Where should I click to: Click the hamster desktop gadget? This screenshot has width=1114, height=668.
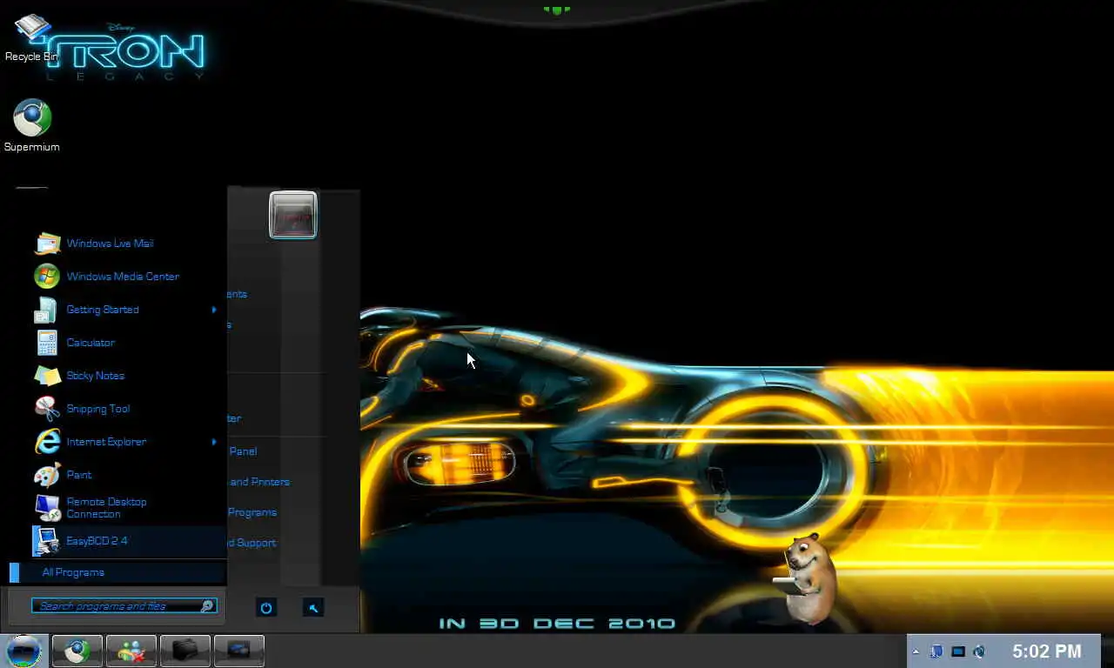pyautogui.click(x=807, y=578)
